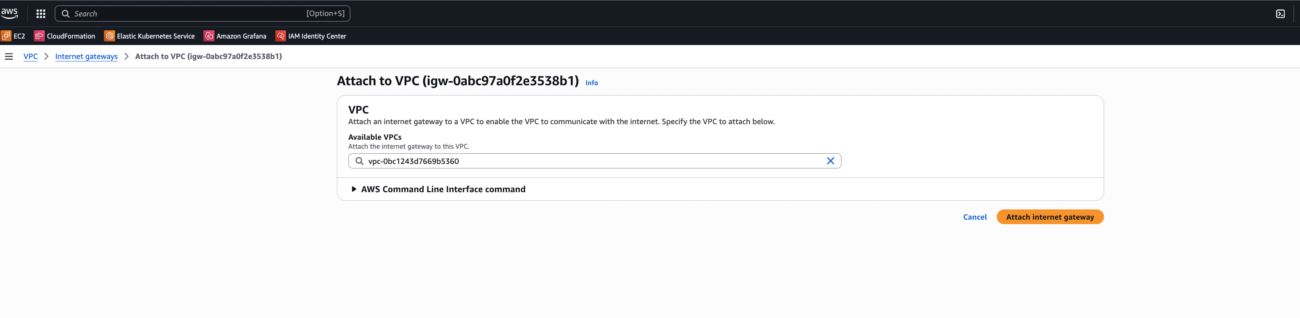Open the CloudFormation shortcut
Viewport: 1300px width, 318px height.
click(x=65, y=36)
